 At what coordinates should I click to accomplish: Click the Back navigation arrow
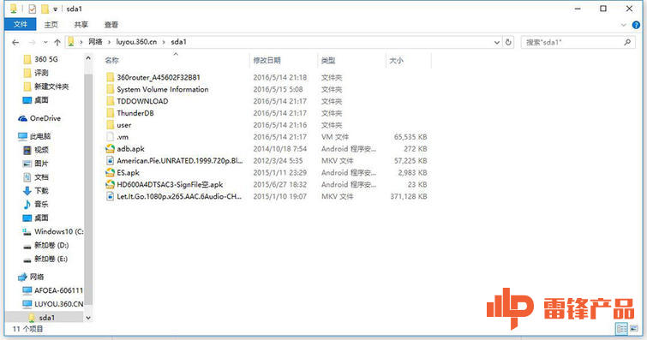click(15, 42)
